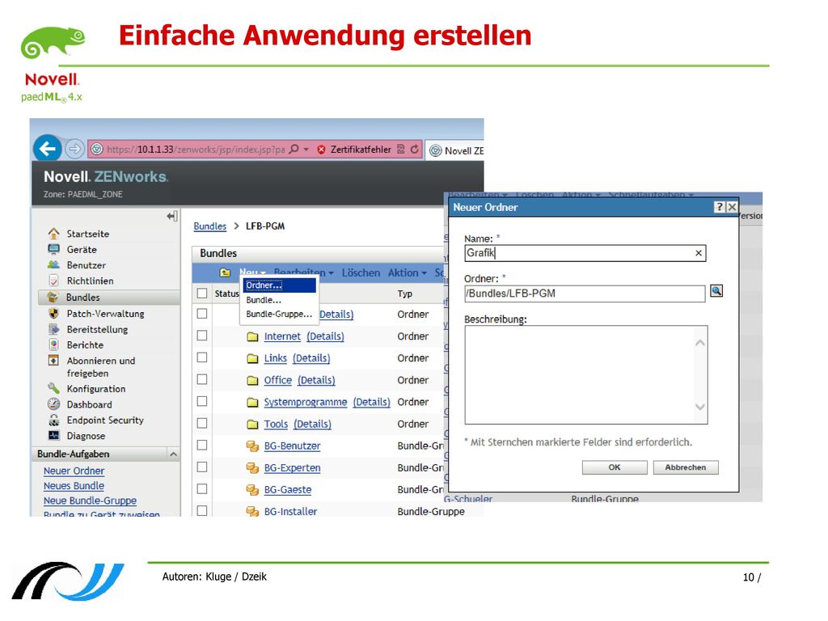
Task: Click Löschen in the Bundles toolbar
Action: 361,272
